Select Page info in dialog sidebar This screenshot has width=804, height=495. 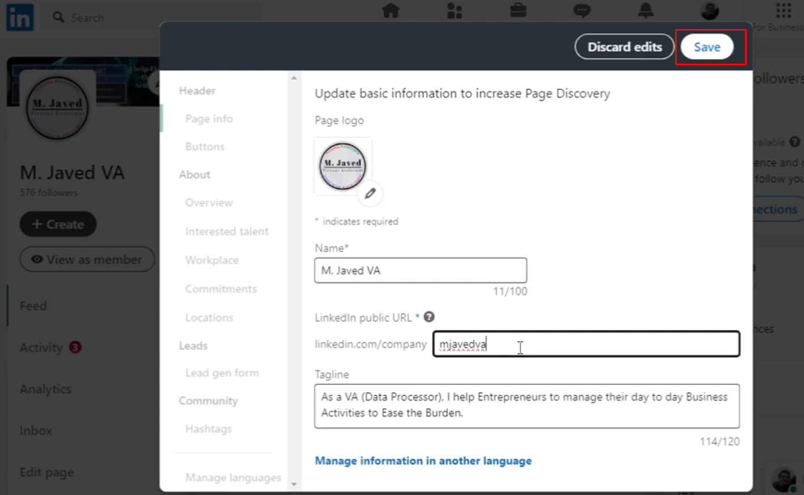(209, 119)
